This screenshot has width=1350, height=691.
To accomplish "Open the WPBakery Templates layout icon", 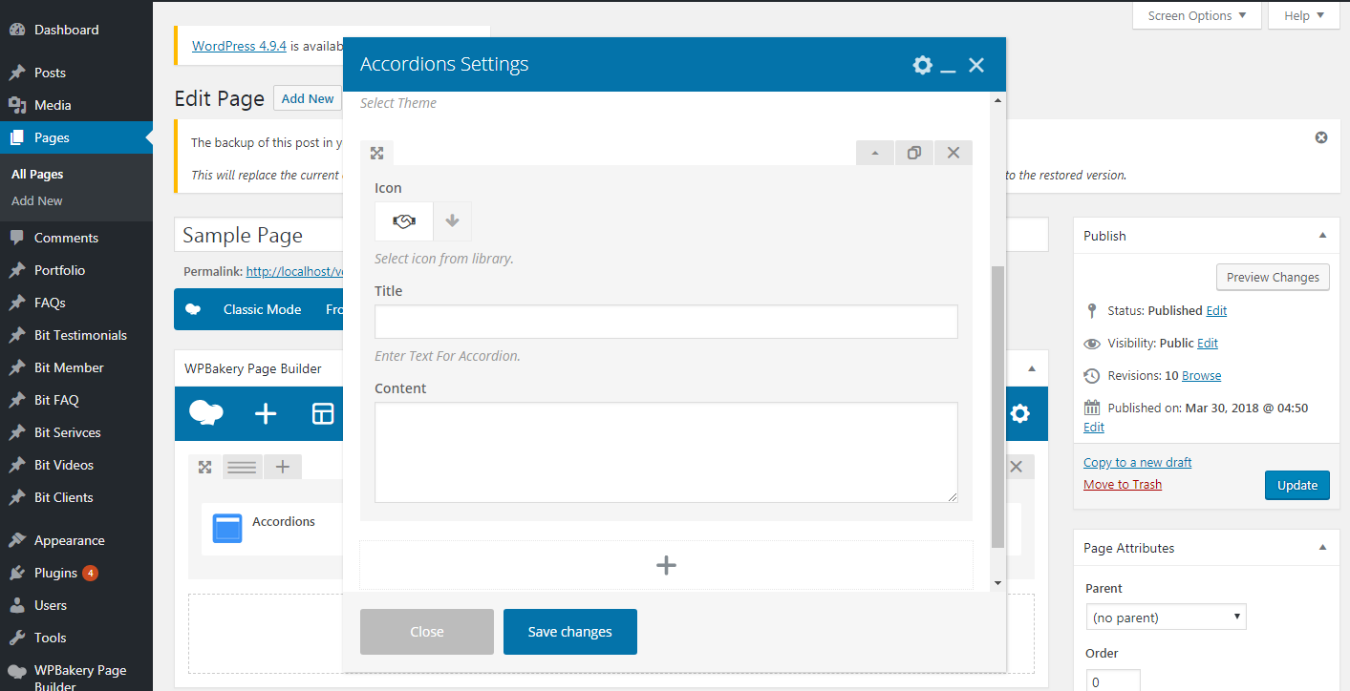I will pyautogui.click(x=323, y=413).
